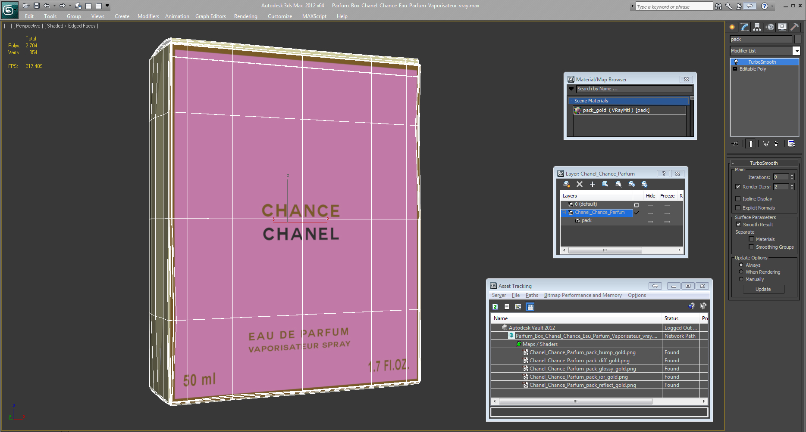The width and height of the screenshot is (806, 432).
Task: Select Manually update option
Action: (741, 279)
